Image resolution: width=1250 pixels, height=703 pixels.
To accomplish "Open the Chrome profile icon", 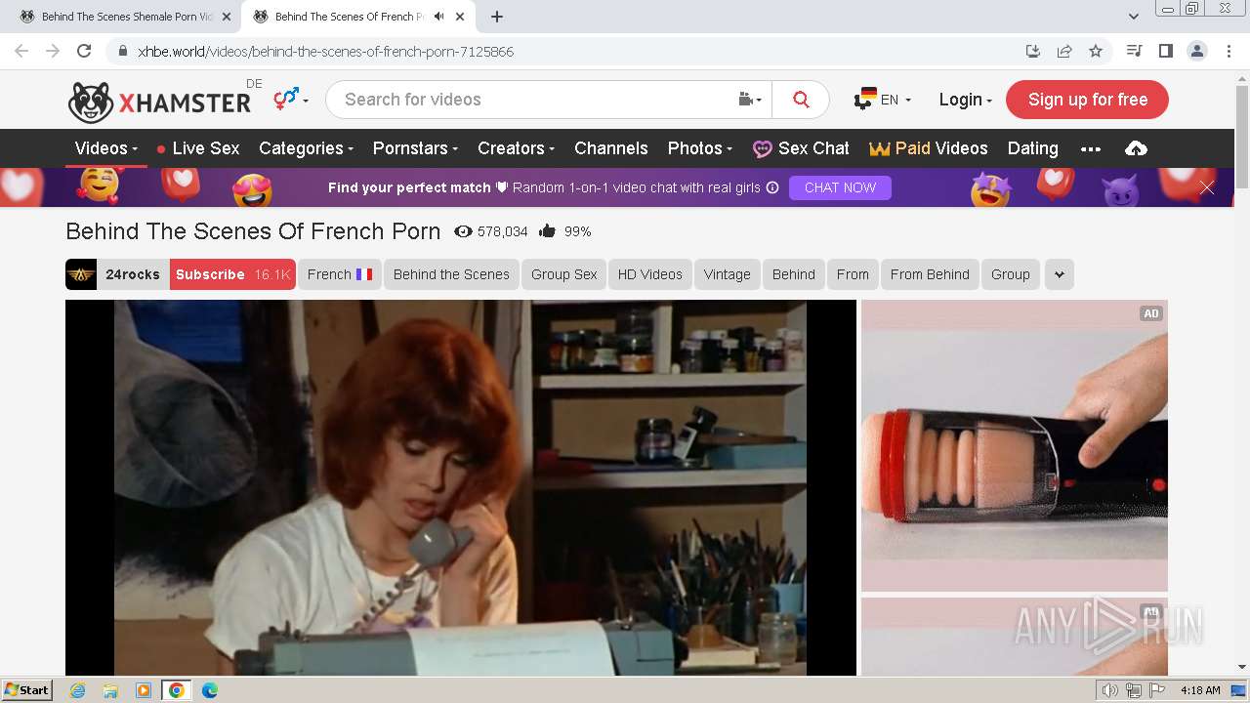I will coord(1197,51).
